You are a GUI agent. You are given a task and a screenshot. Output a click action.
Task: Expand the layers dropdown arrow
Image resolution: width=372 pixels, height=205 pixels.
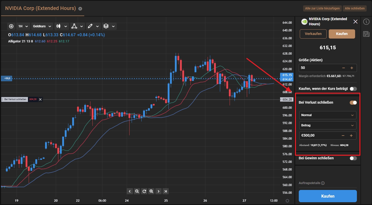(113, 26)
